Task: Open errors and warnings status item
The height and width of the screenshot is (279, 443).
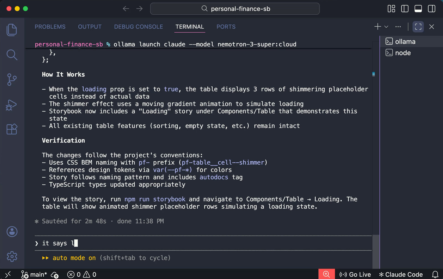Action: click(x=82, y=274)
